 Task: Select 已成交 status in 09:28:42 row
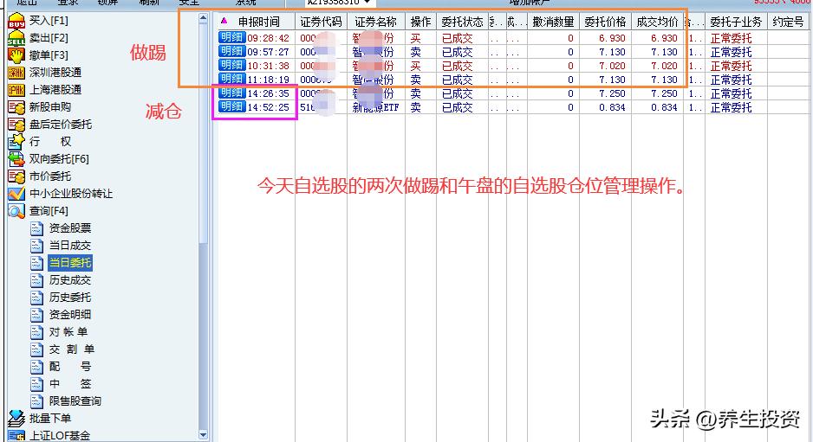[457, 38]
